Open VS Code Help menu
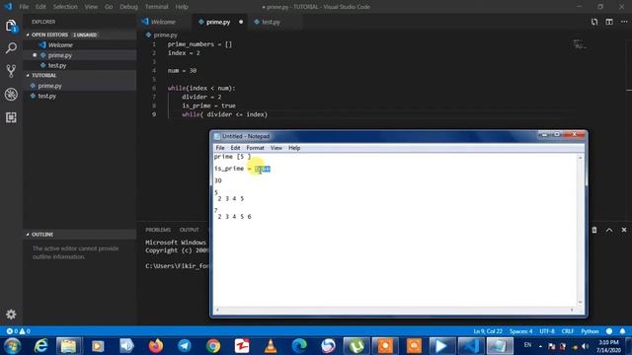Viewport: 632px width, 355px height. pos(182,7)
